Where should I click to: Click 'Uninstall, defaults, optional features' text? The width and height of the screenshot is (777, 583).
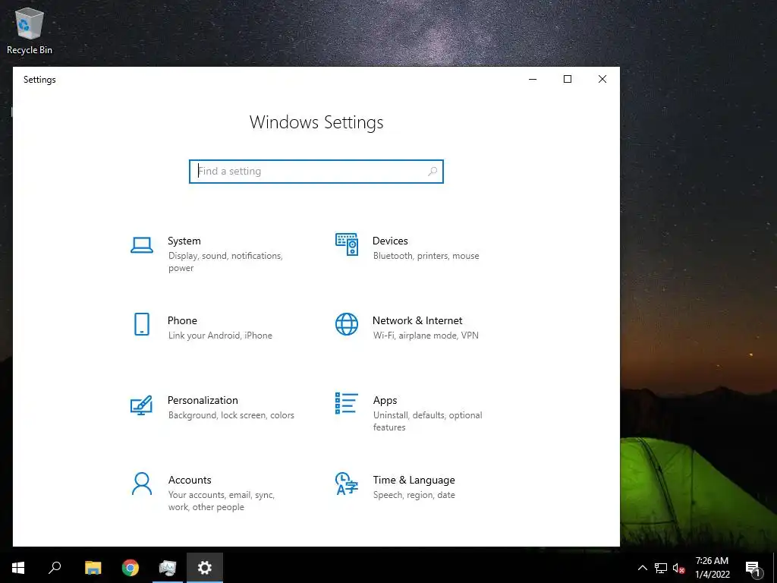[428, 421]
